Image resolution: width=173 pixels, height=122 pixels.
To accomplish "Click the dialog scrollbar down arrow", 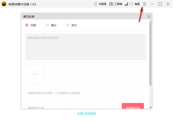I will (x=151, y=107).
